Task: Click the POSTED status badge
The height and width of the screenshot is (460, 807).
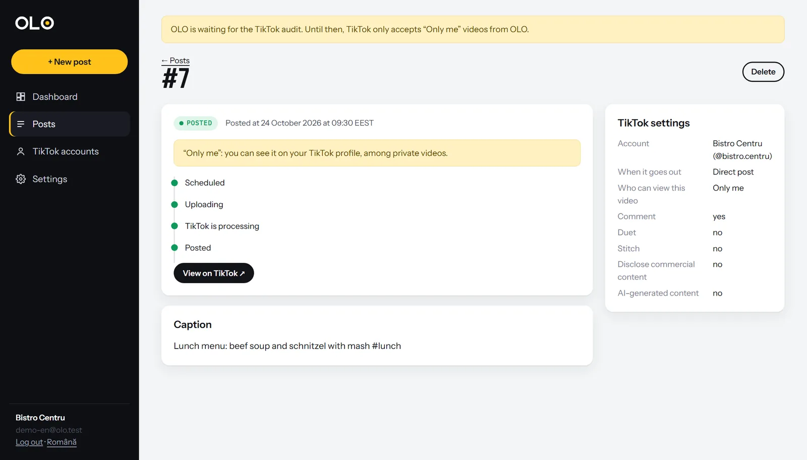Action: (x=196, y=123)
